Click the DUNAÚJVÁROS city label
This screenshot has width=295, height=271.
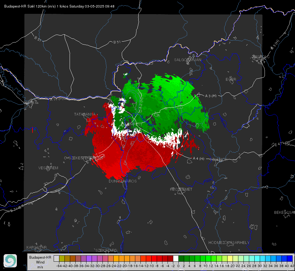pos(123,181)
